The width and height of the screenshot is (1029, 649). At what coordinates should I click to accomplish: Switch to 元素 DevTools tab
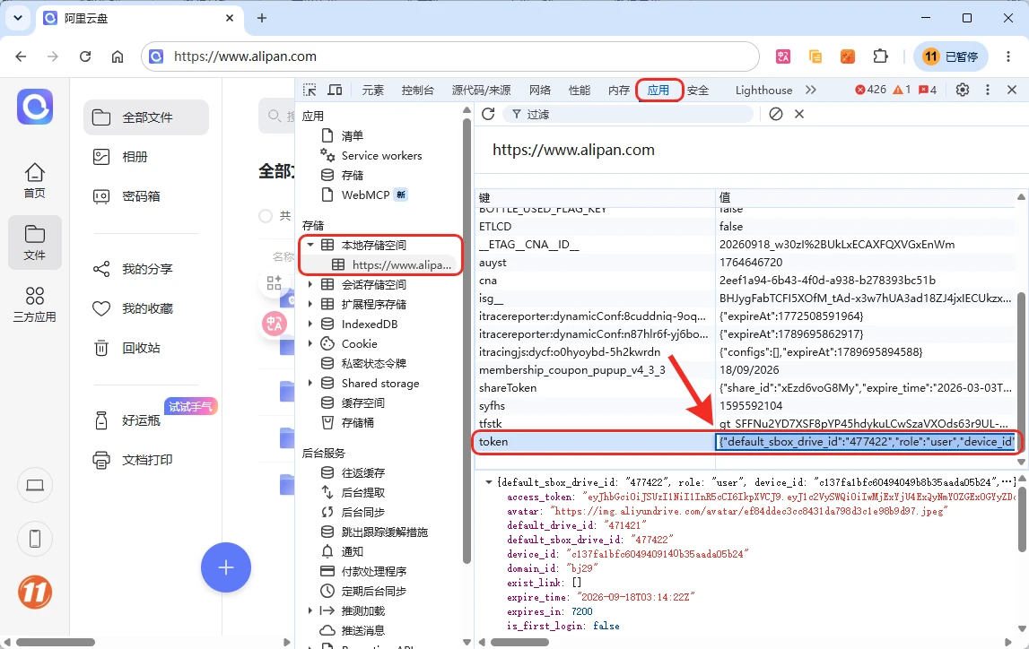click(372, 90)
